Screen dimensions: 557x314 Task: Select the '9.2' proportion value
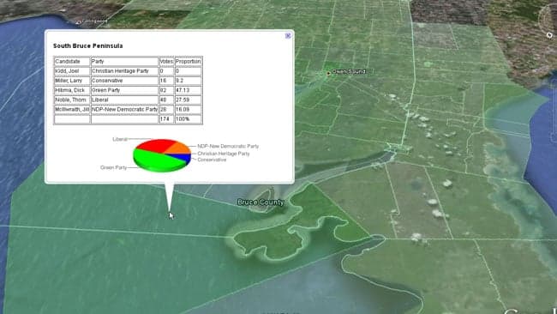point(189,81)
